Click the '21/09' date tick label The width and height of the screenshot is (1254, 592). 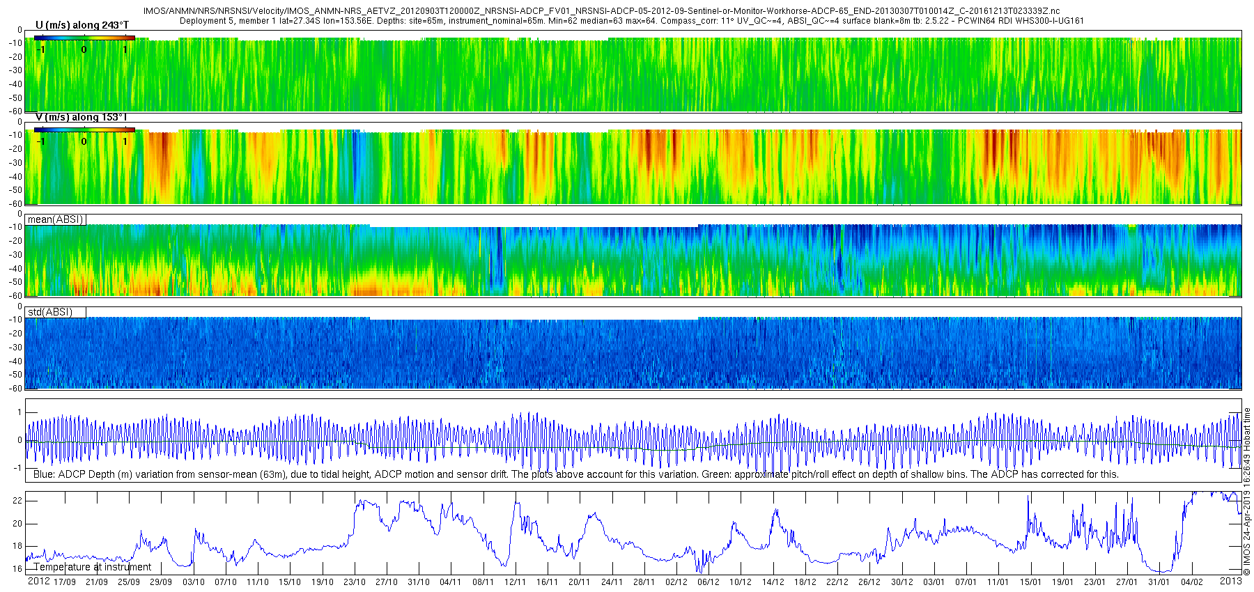97,582
